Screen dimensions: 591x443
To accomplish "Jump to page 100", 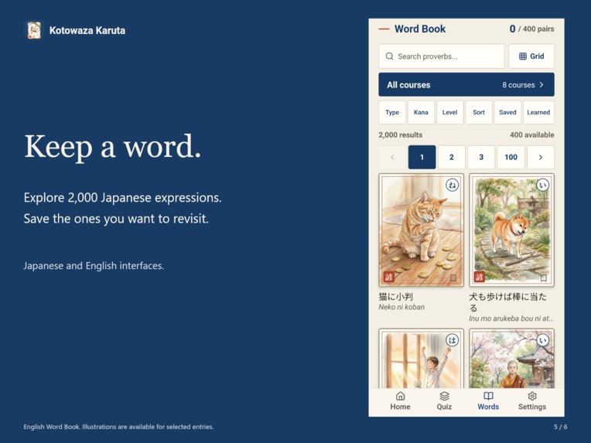I will click(511, 157).
